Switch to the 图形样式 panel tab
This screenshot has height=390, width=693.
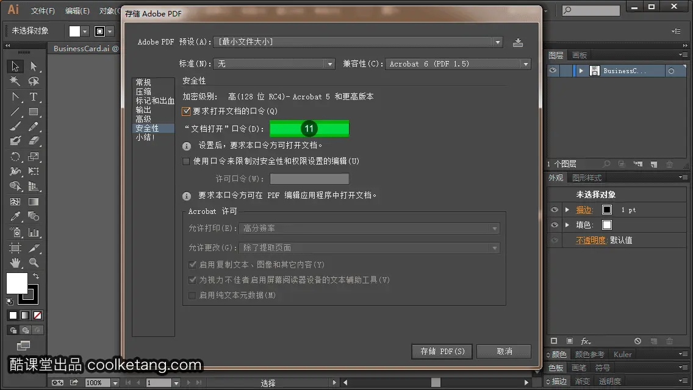587,177
